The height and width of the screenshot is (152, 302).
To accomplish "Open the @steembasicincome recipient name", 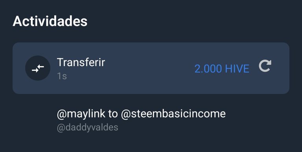I will click(173, 114).
